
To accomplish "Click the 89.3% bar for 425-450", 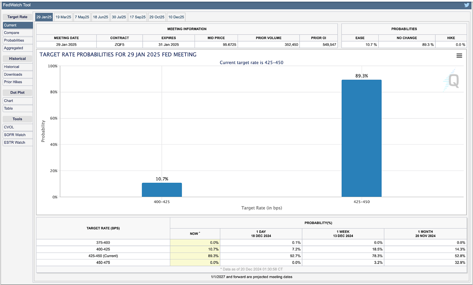I will (362, 138).
